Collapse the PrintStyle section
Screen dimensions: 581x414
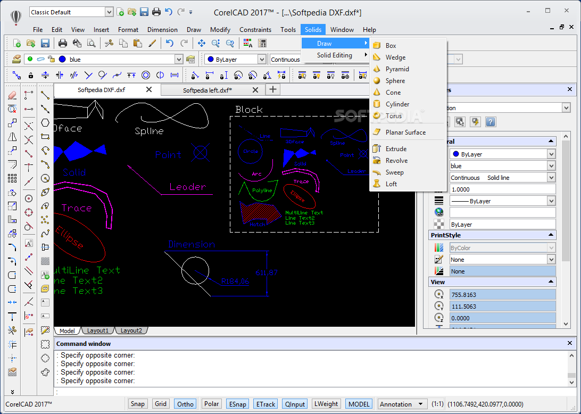point(551,235)
